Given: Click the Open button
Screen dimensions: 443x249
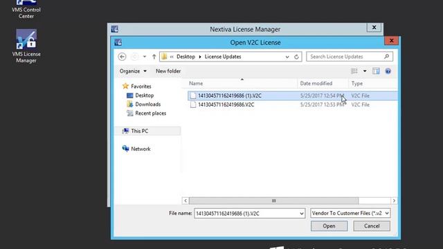Looking at the screenshot, I should click(x=329, y=226).
